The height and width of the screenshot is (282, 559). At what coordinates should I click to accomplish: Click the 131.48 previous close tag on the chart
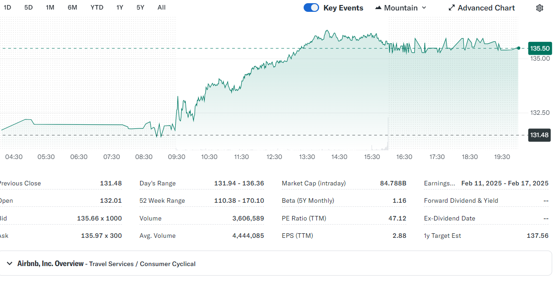[540, 135]
